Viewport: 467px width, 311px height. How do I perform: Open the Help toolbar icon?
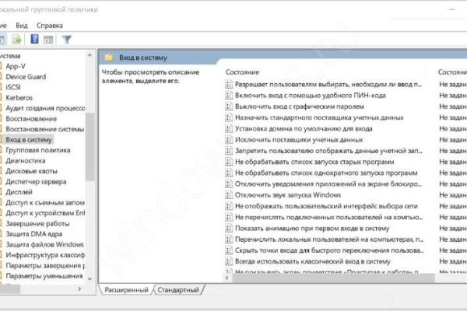tap(33, 39)
